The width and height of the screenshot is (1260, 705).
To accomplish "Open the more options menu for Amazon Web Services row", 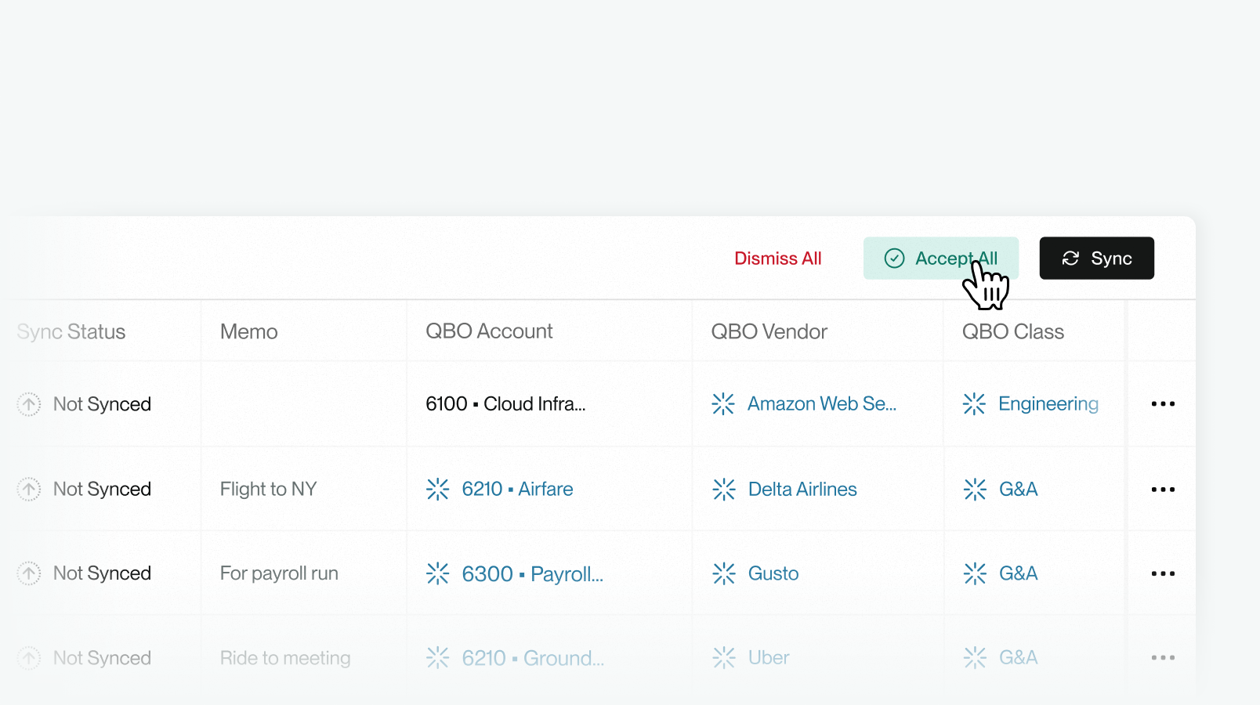I will [1163, 404].
